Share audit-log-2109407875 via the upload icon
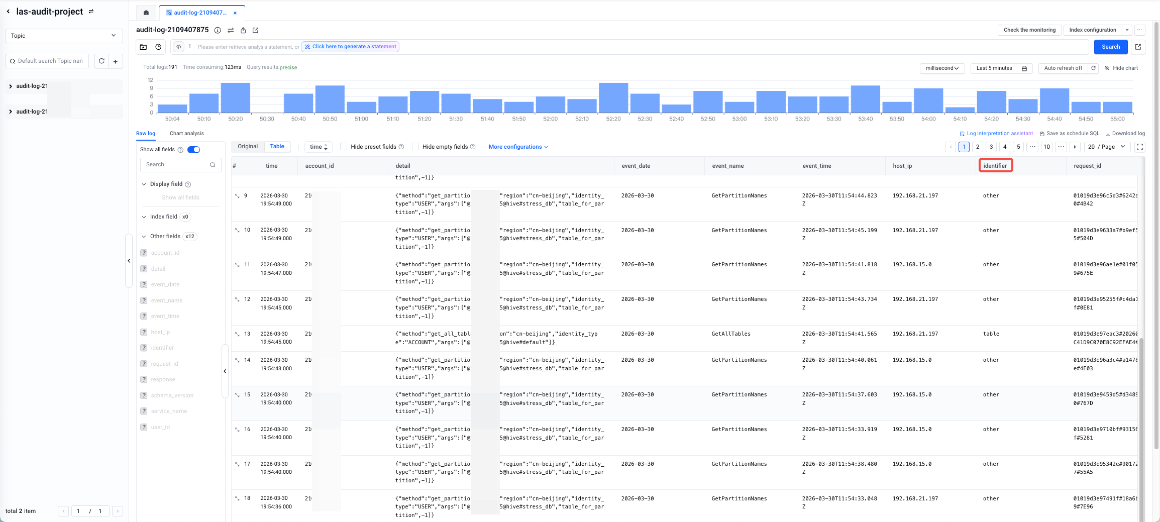Viewport: 1160px width, 522px height. point(243,30)
